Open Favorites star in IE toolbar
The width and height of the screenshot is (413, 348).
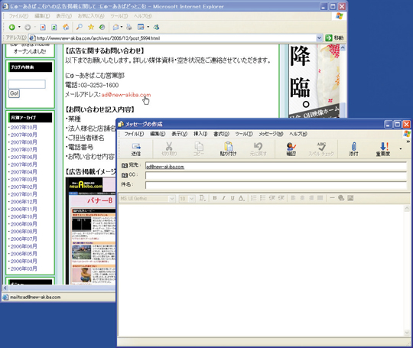click(91, 27)
